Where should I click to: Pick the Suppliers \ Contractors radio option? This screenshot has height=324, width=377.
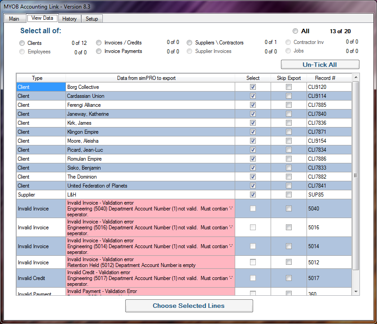189,43
